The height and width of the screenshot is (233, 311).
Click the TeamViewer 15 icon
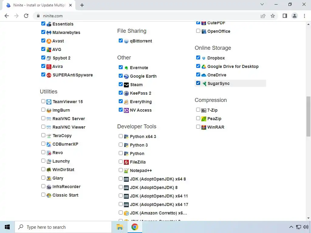point(49,102)
